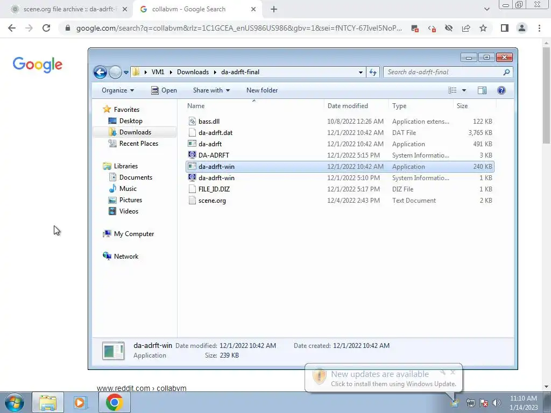
Task: Click Chrome back arrow
Action: [12, 28]
